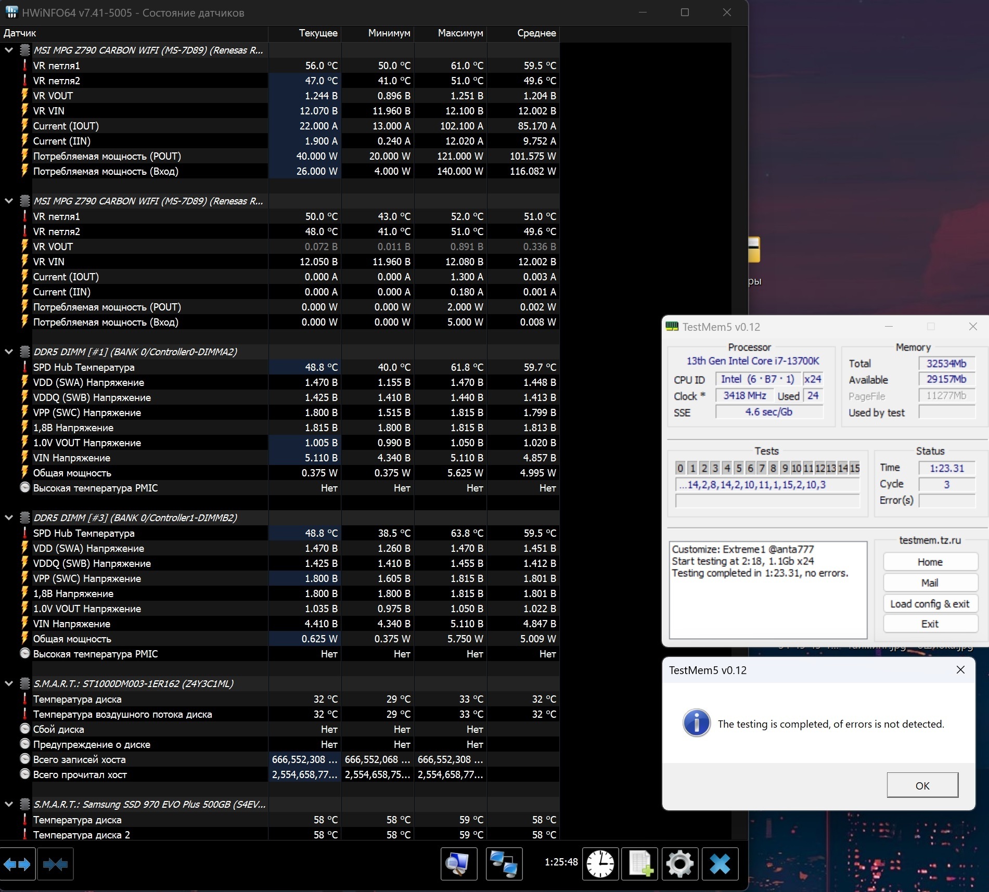Screen dimensions: 989x892
Task: Click the Mail button in TestMem5
Action: [x=930, y=583]
